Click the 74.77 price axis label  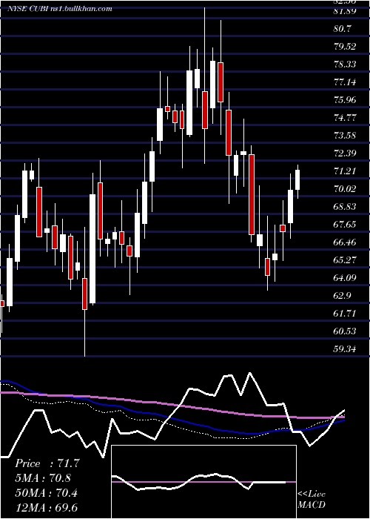coord(345,118)
